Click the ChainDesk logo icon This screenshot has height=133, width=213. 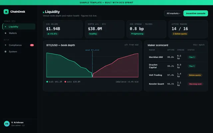coord(6,12)
